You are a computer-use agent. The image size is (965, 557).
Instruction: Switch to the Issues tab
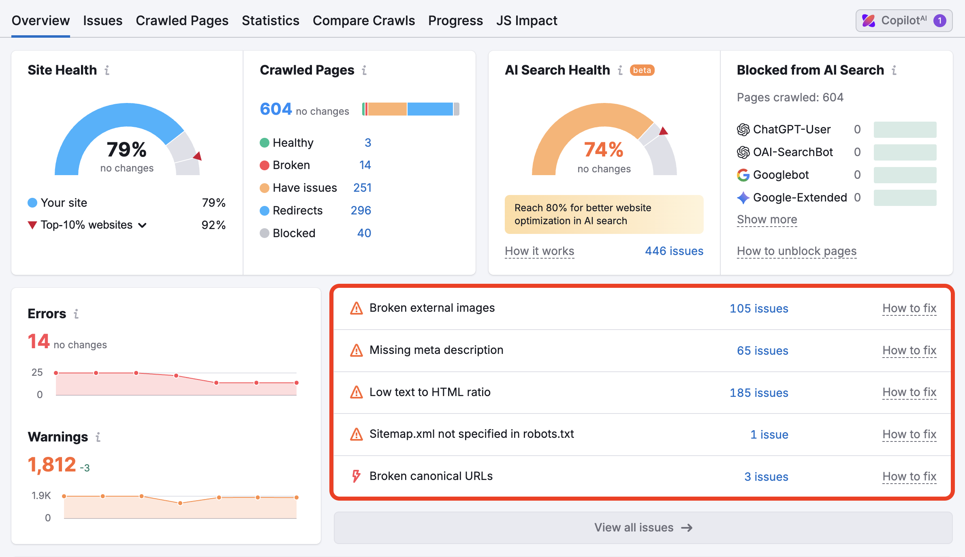[102, 21]
